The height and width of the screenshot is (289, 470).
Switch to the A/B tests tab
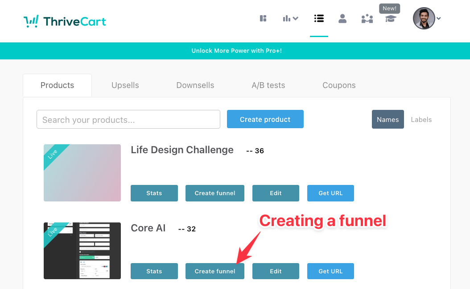coord(268,85)
